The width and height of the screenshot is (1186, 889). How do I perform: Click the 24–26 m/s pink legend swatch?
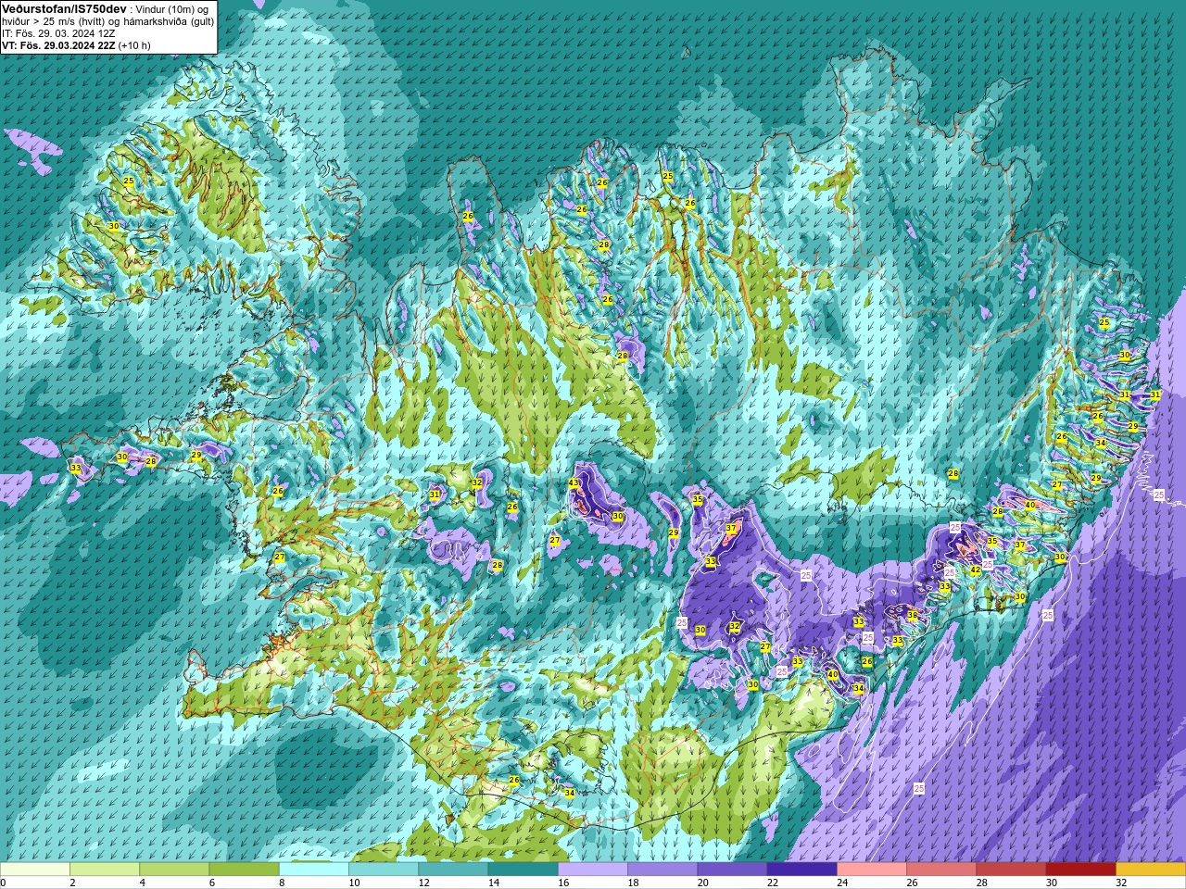coord(872,870)
